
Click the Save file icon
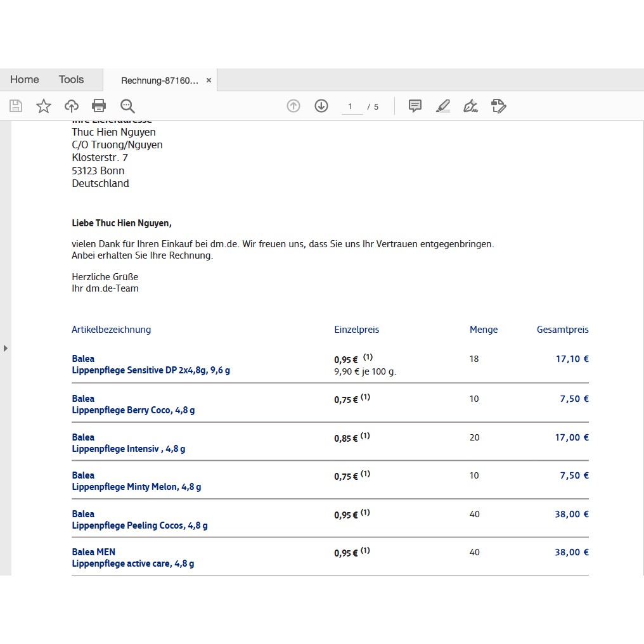16,106
